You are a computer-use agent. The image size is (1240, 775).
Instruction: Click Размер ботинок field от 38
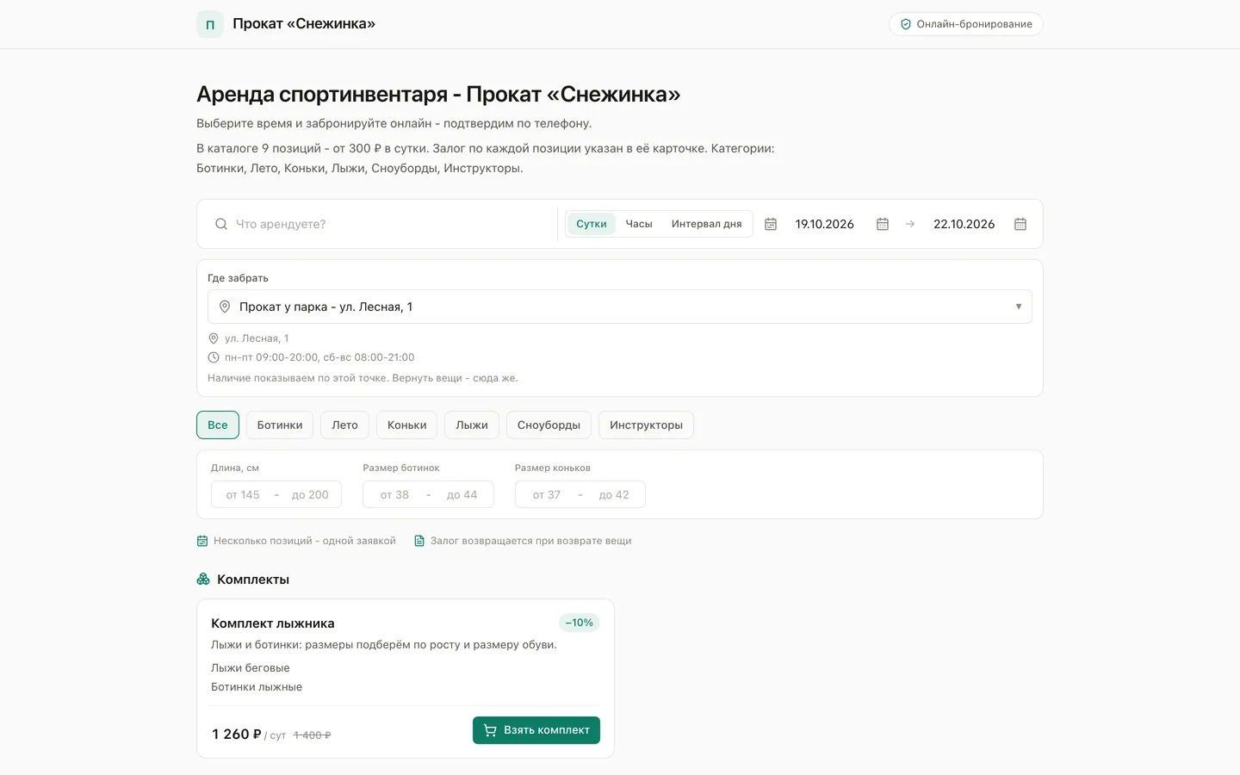[x=394, y=495]
